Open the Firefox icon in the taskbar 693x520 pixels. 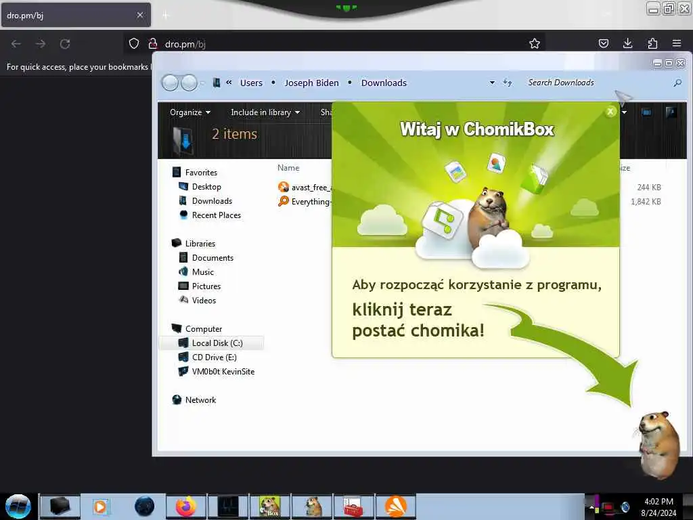[186, 506]
